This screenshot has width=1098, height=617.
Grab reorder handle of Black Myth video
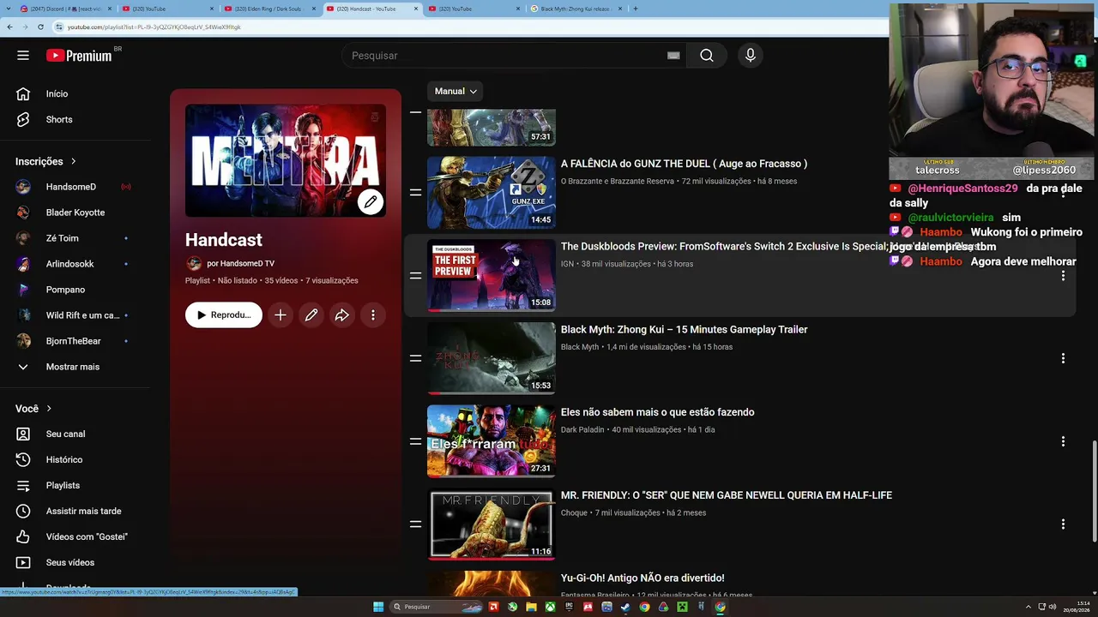point(415,358)
